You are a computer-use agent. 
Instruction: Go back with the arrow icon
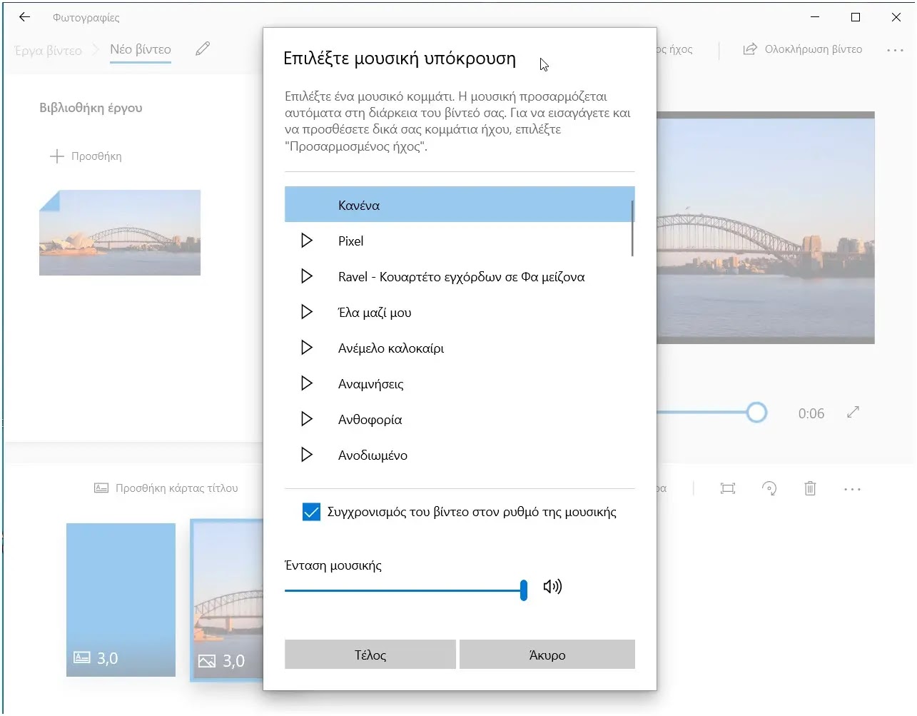coord(25,17)
